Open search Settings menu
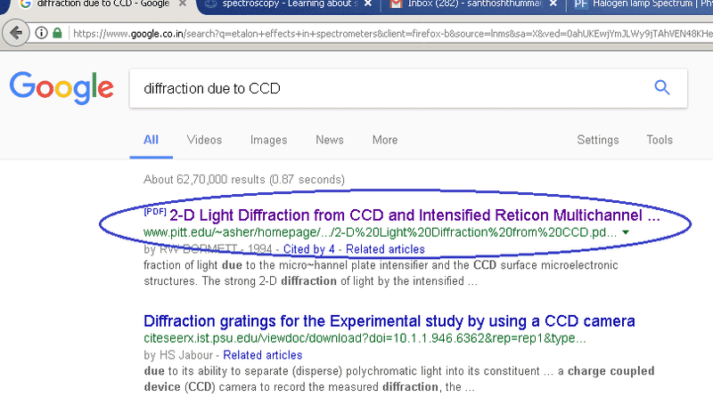The image size is (713, 397). [597, 140]
